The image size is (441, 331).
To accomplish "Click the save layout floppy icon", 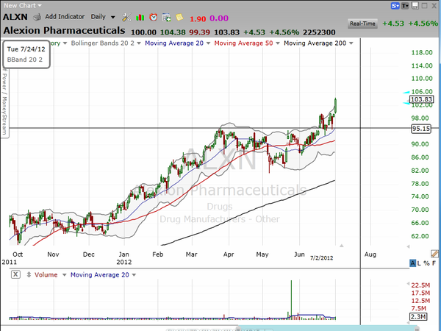I will coord(415,6).
